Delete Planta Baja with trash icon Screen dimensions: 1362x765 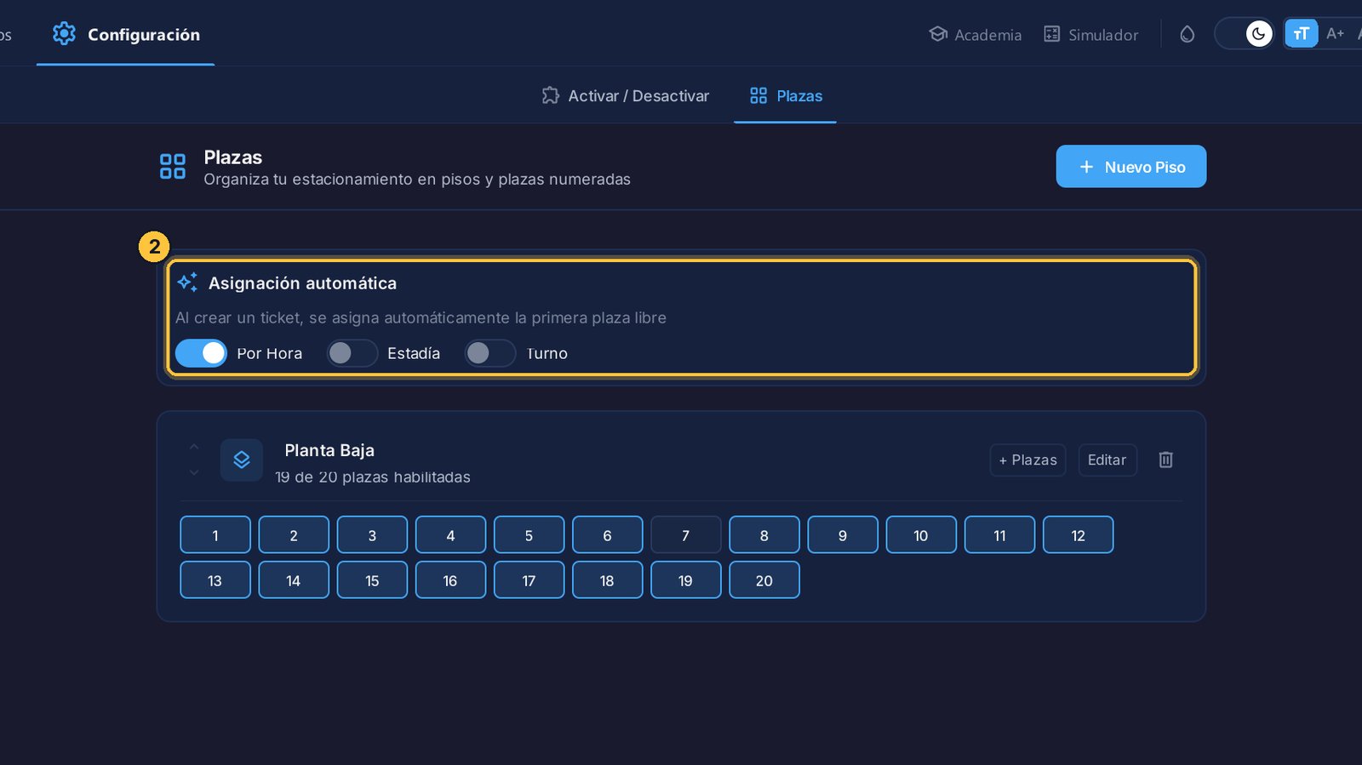pos(1166,460)
